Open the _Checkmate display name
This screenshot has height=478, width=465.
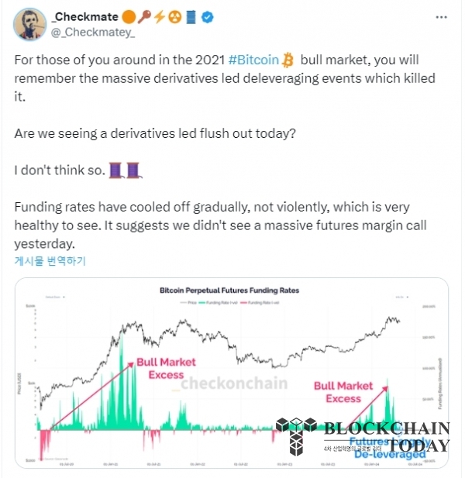tap(84, 17)
